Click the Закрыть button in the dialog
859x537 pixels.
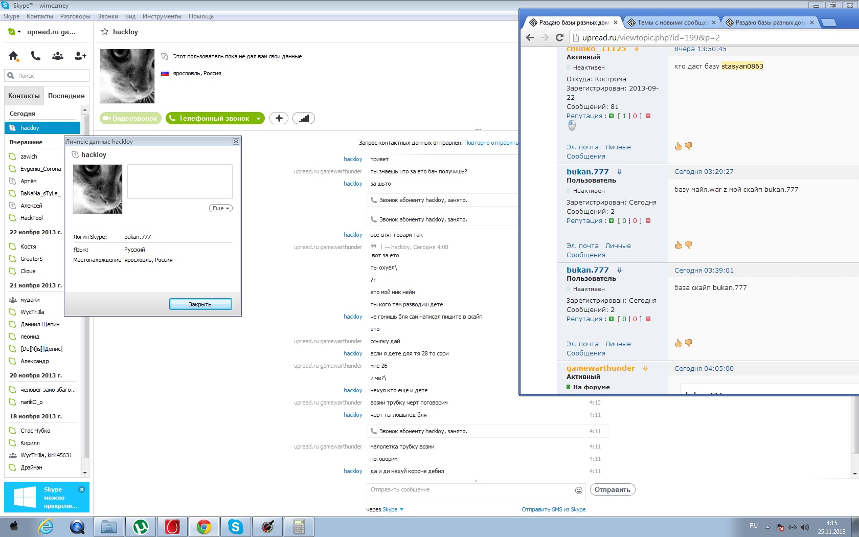(200, 304)
